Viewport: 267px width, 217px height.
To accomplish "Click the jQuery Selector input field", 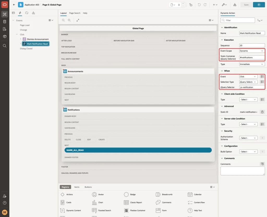I will 252,87.
